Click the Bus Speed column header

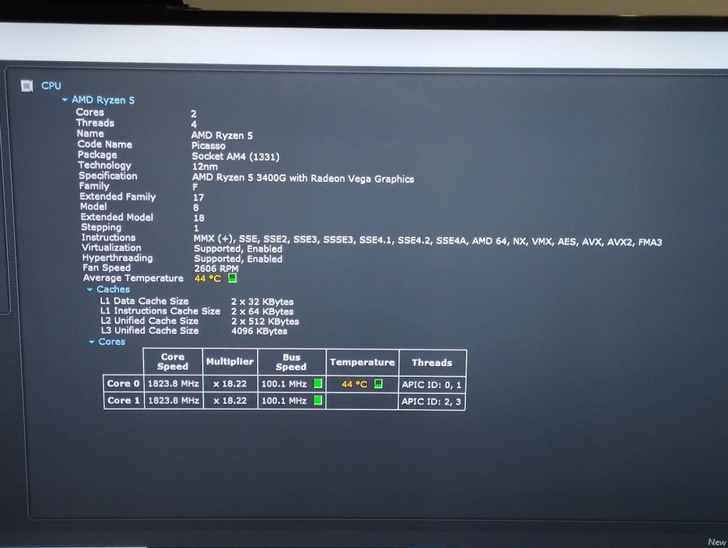click(x=292, y=362)
